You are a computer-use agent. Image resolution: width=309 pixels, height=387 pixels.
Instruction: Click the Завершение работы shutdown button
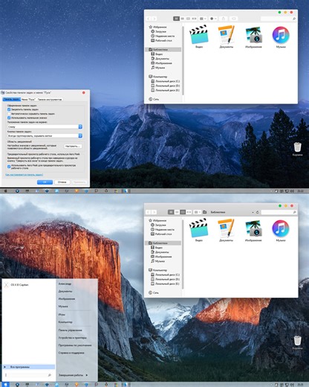coord(71,375)
